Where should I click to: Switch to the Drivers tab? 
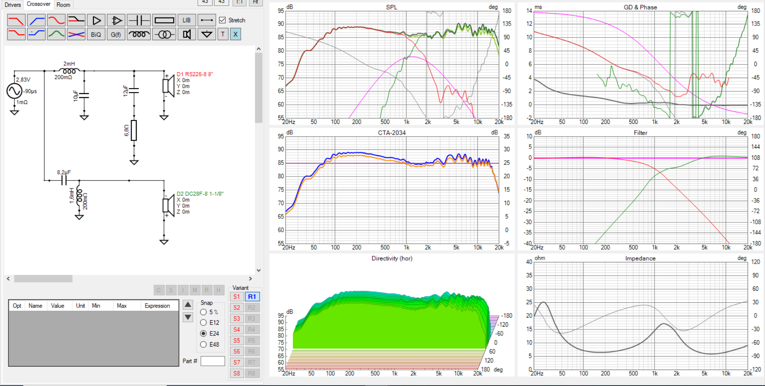[13, 5]
